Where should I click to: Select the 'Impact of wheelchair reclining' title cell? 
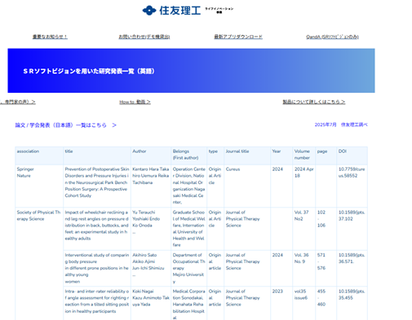[x=97, y=229]
